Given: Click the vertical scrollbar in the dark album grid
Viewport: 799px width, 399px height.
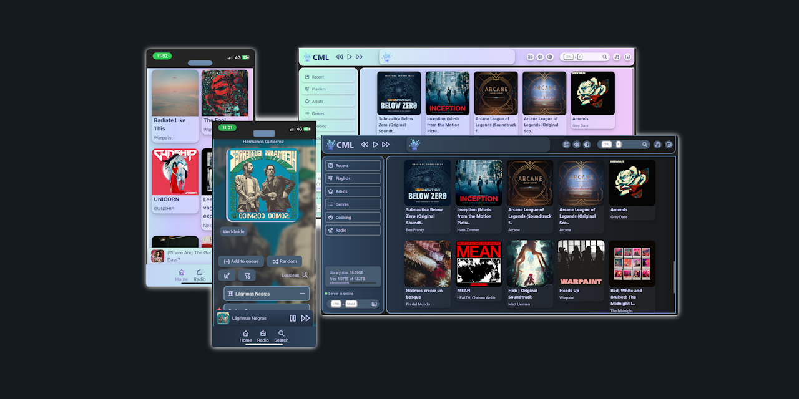Looking at the screenshot, I should (674, 274).
